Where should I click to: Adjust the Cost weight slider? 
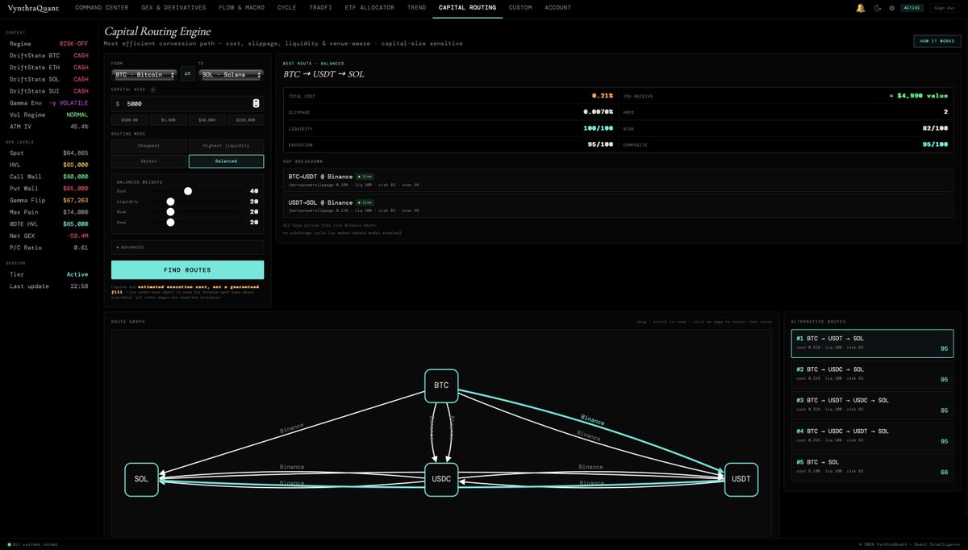[188, 191]
